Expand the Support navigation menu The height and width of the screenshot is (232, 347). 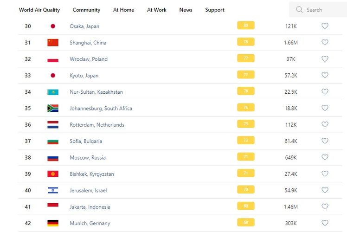[x=215, y=10]
